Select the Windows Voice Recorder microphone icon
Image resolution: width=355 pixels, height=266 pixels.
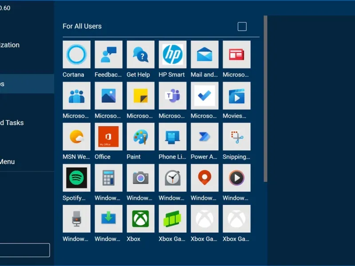tap(76, 219)
